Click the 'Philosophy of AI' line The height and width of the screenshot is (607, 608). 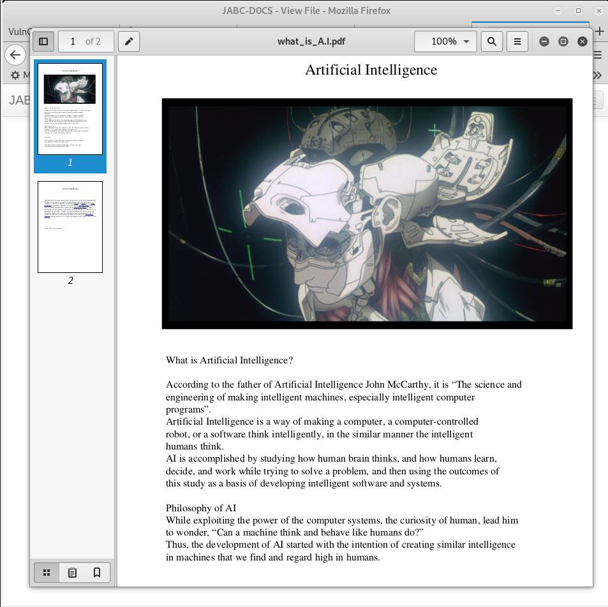click(201, 508)
